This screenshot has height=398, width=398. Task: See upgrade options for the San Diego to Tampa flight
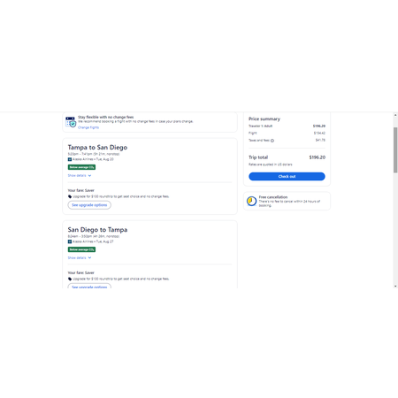[x=89, y=286]
